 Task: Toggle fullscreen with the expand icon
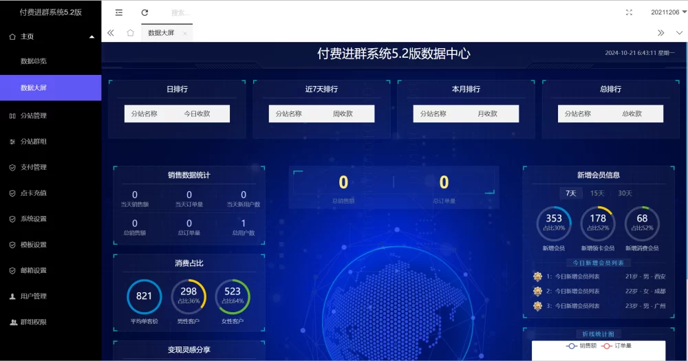coord(629,12)
